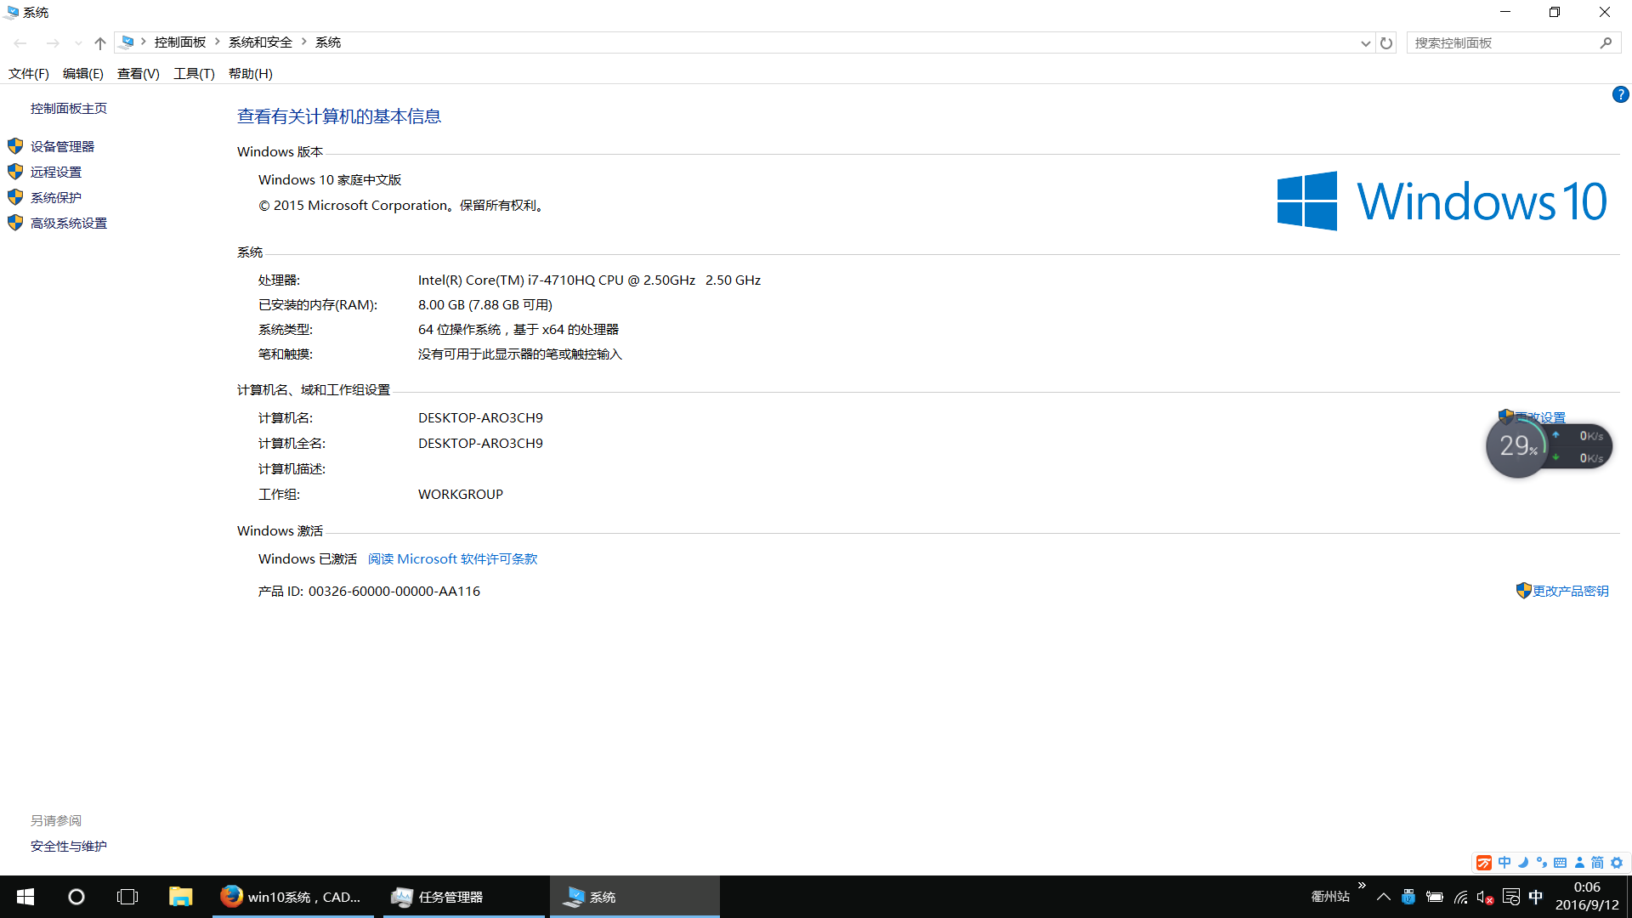The height and width of the screenshot is (918, 1632).
Task: Open Wi-Fi network tray icon
Action: (x=1460, y=897)
